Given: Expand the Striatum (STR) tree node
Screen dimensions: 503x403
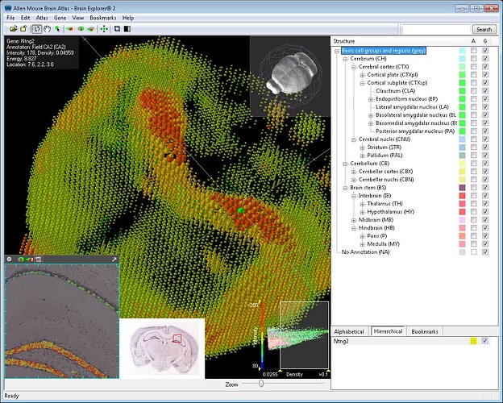Looking at the screenshot, I should (x=362, y=147).
